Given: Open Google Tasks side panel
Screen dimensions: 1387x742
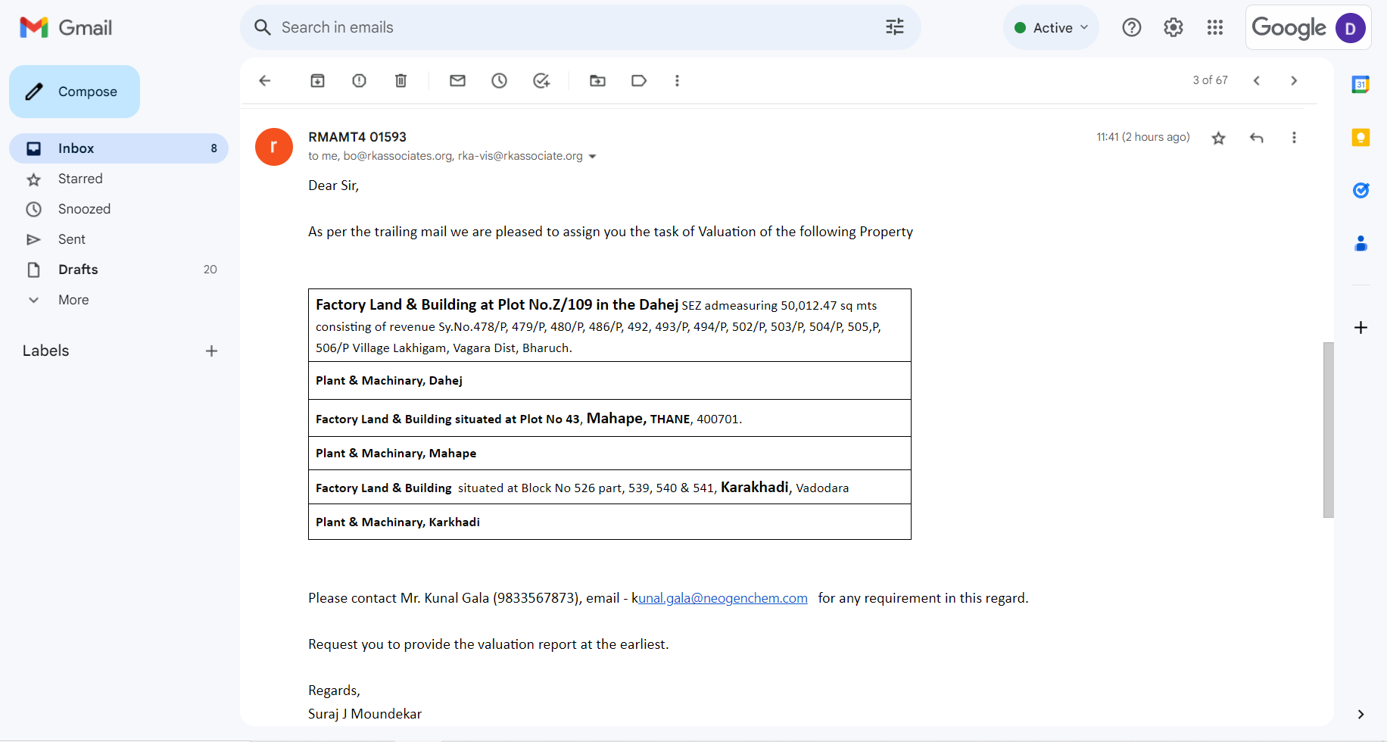Looking at the screenshot, I should [1361, 190].
